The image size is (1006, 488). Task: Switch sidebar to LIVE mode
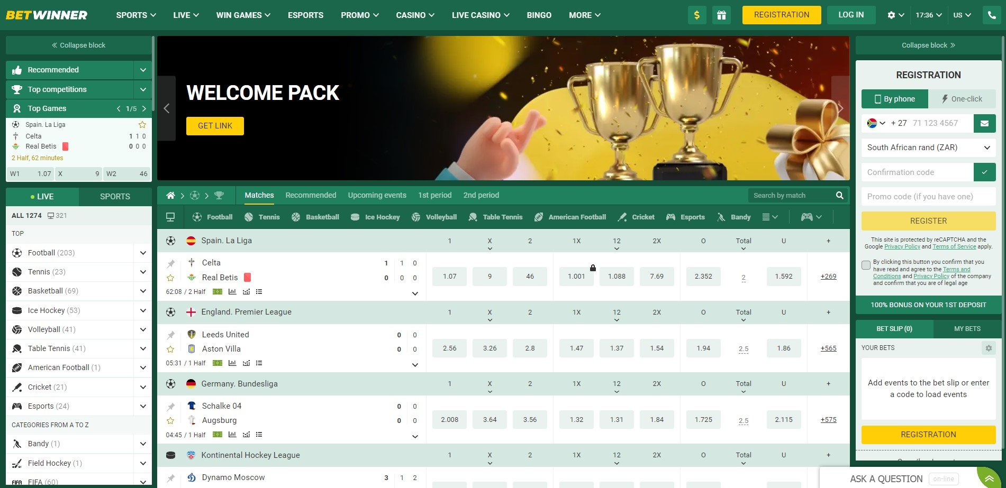point(42,197)
